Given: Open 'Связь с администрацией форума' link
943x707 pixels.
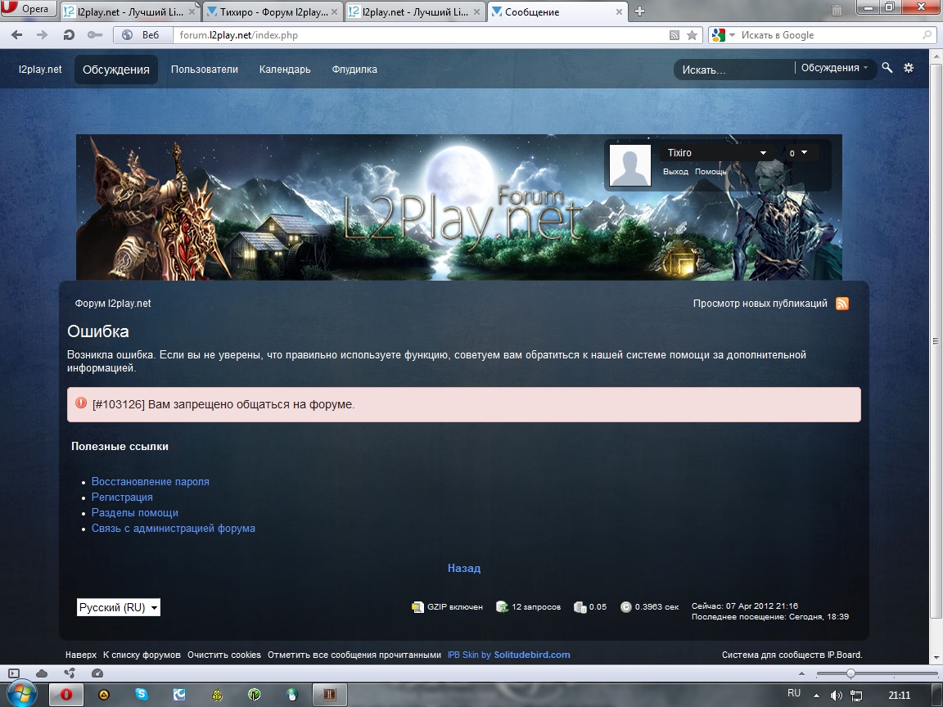Looking at the screenshot, I should [174, 529].
